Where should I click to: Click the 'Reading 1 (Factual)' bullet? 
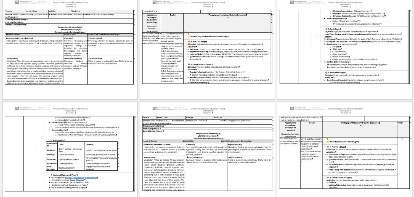click(215, 72)
